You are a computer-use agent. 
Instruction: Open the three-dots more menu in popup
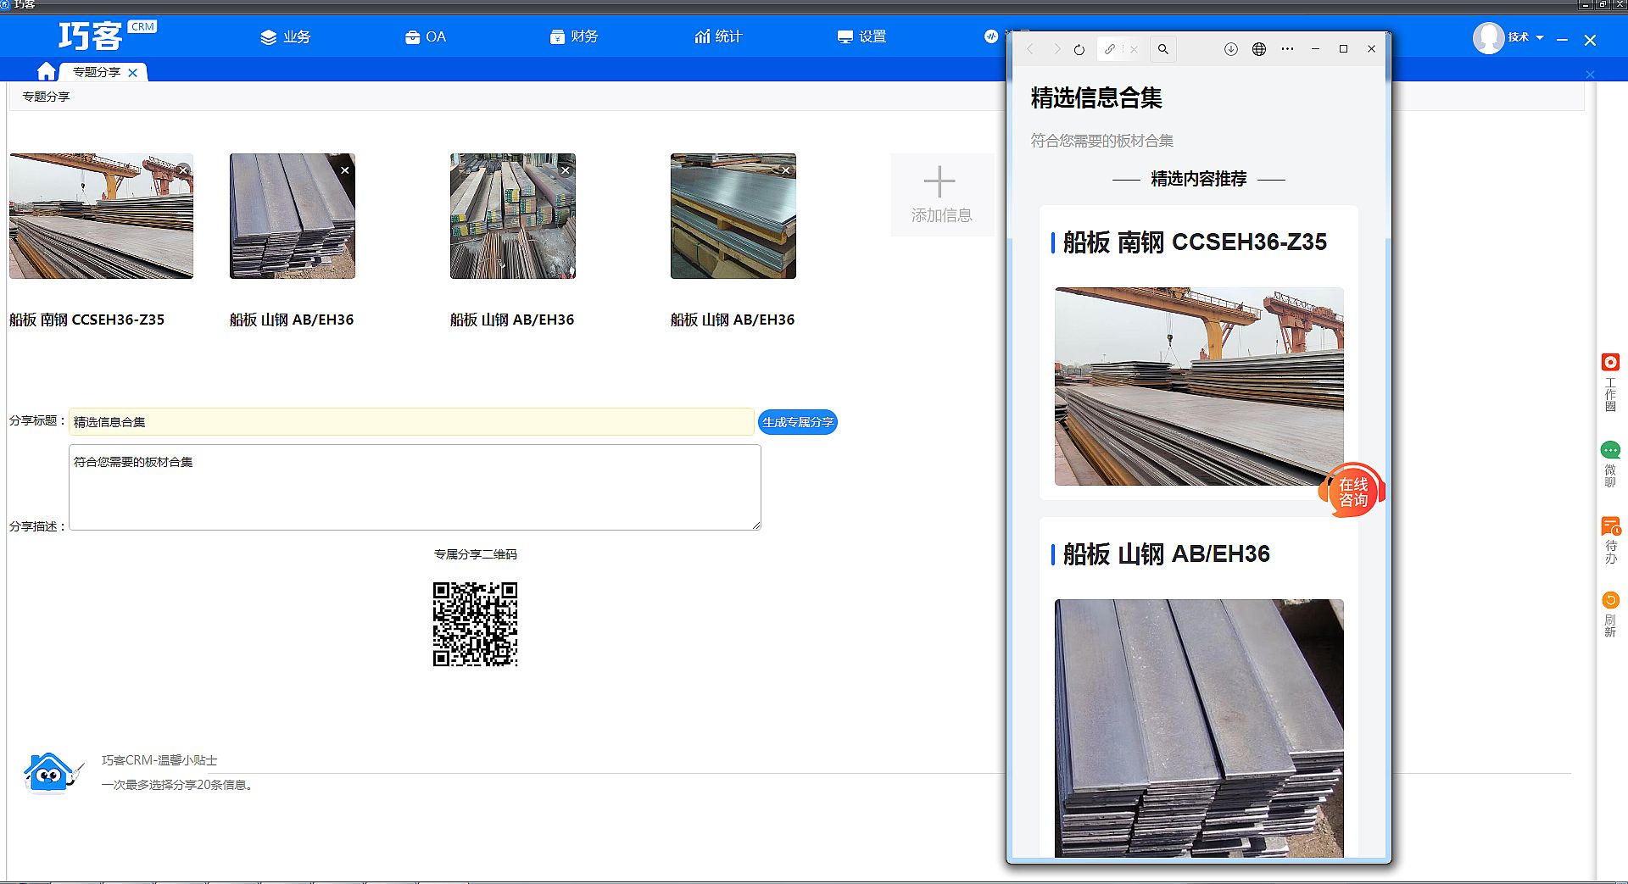point(1287,49)
